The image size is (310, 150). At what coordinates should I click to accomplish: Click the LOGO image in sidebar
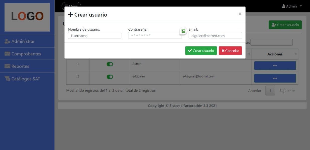(x=27, y=17)
